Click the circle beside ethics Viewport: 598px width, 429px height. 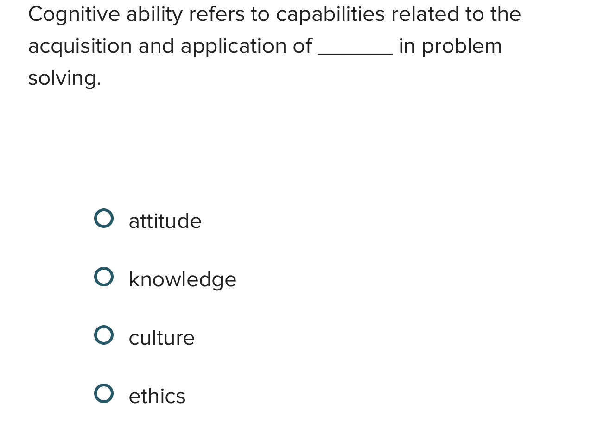104,393
